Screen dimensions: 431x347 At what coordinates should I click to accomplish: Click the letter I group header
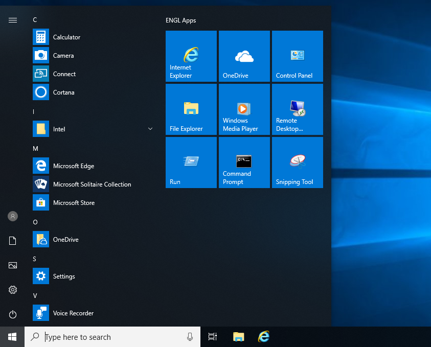pyautogui.click(x=34, y=111)
